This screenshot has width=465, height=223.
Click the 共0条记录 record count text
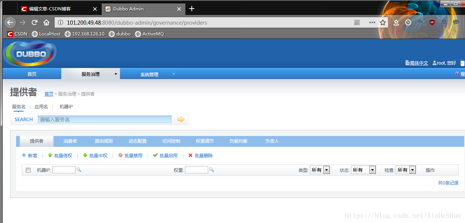[448, 183]
